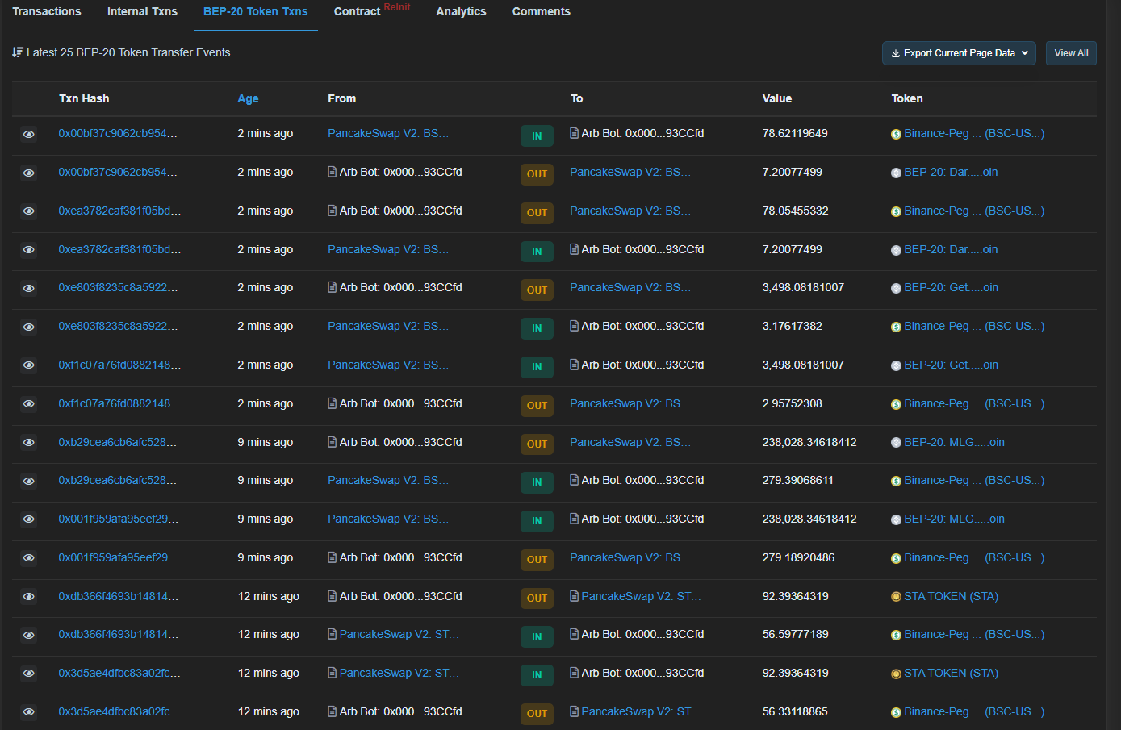The height and width of the screenshot is (730, 1121).
Task: Preview 0xdb366f4693b14814 OUT row via eye icon
Action: click(28, 597)
